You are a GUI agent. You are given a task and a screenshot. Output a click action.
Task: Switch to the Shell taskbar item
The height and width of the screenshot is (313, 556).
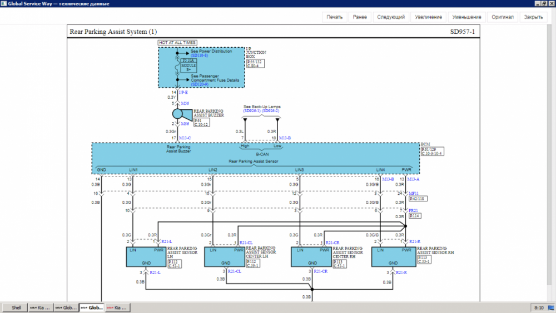tap(16, 307)
